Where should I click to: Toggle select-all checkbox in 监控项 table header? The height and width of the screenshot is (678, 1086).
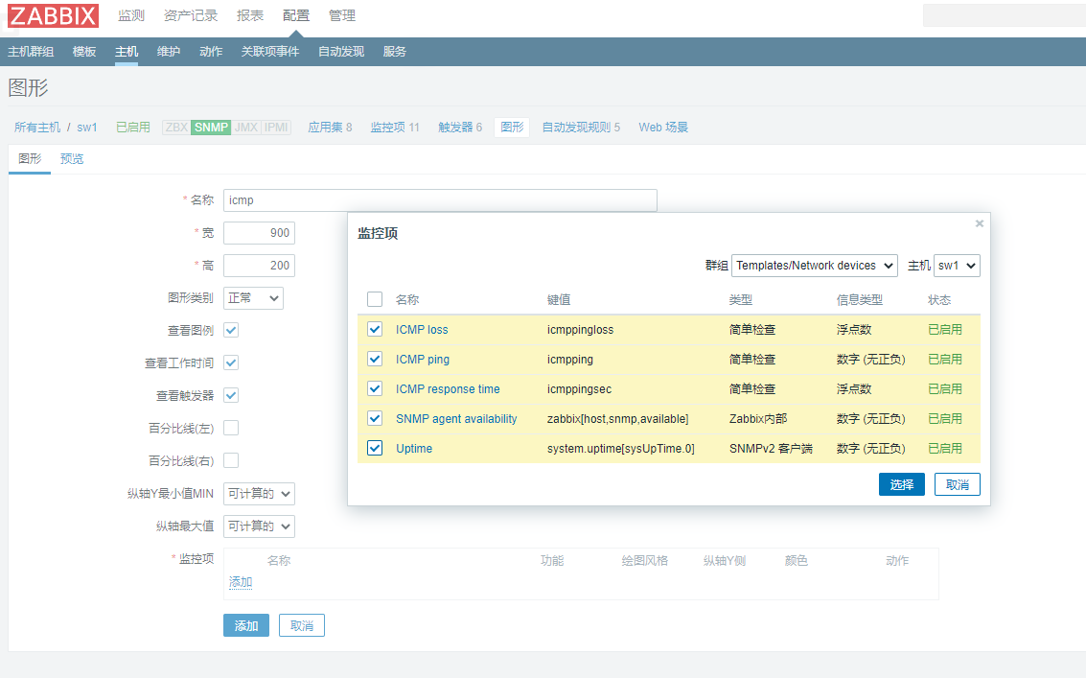375,299
